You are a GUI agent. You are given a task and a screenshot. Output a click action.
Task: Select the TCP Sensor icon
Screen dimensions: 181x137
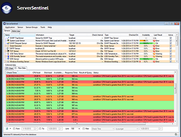pos(8,51)
